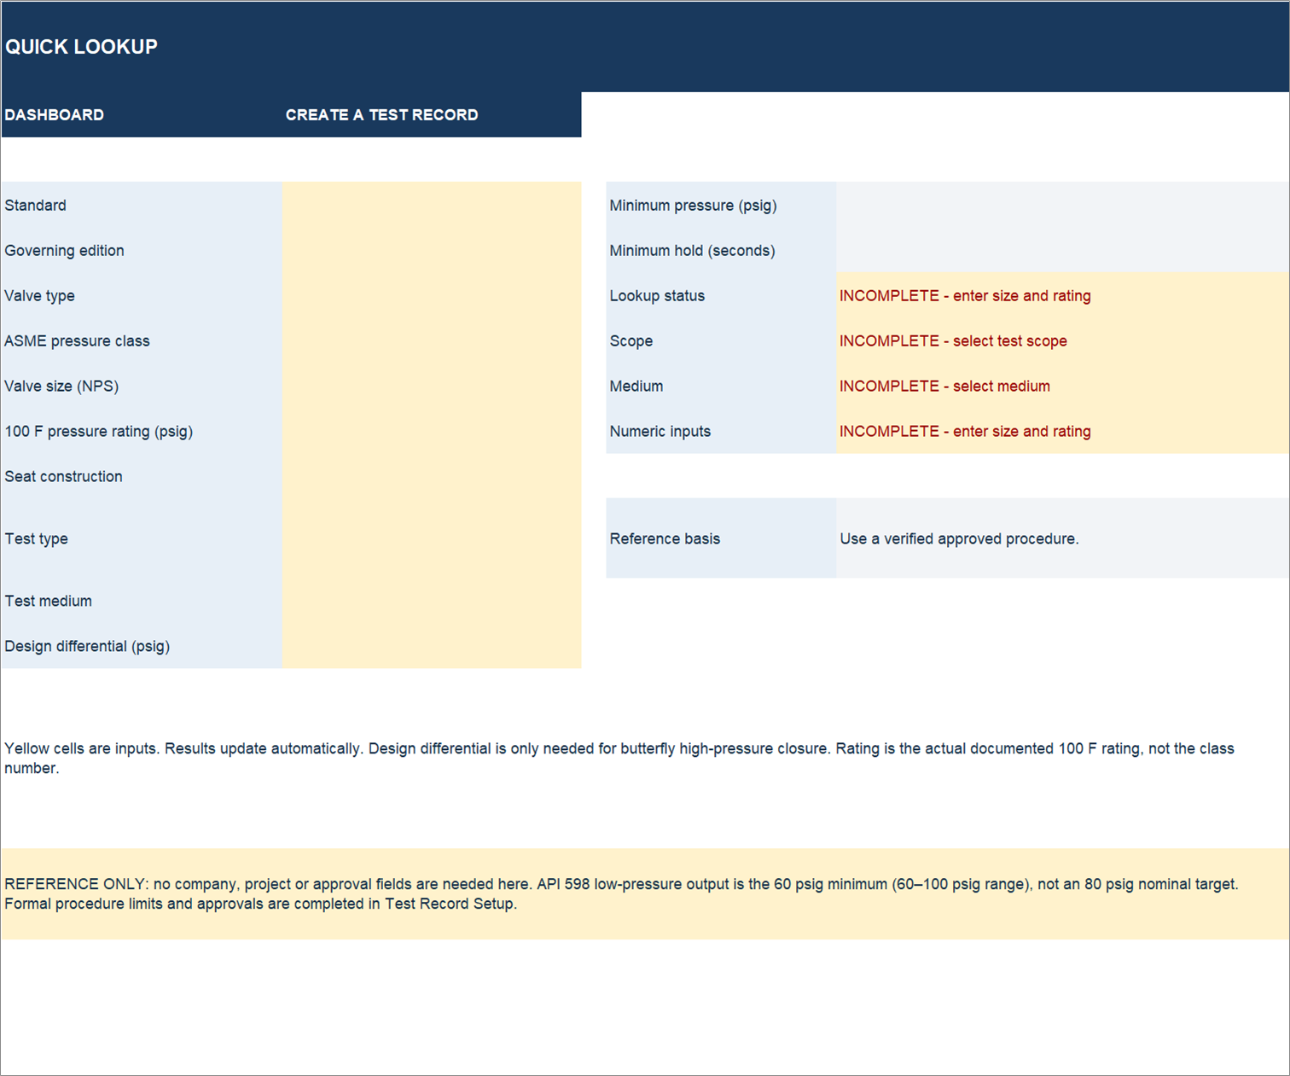Select the Scope status cell 'select test scope'
Screen dimensions: 1290x1076
tap(1062, 340)
